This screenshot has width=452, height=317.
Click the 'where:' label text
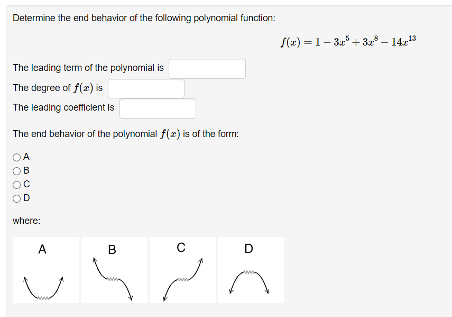(26, 221)
